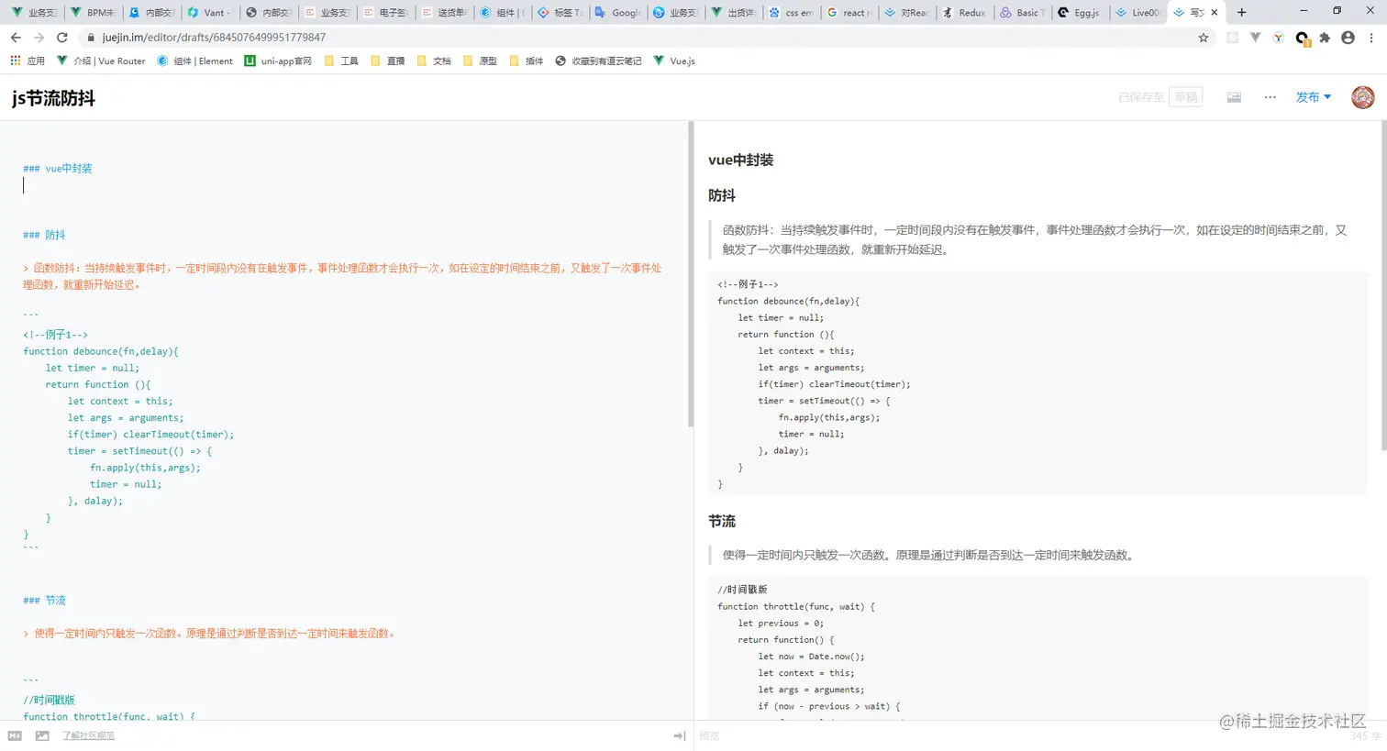
Task: Click the browser forward arrow
Action: 39,38
